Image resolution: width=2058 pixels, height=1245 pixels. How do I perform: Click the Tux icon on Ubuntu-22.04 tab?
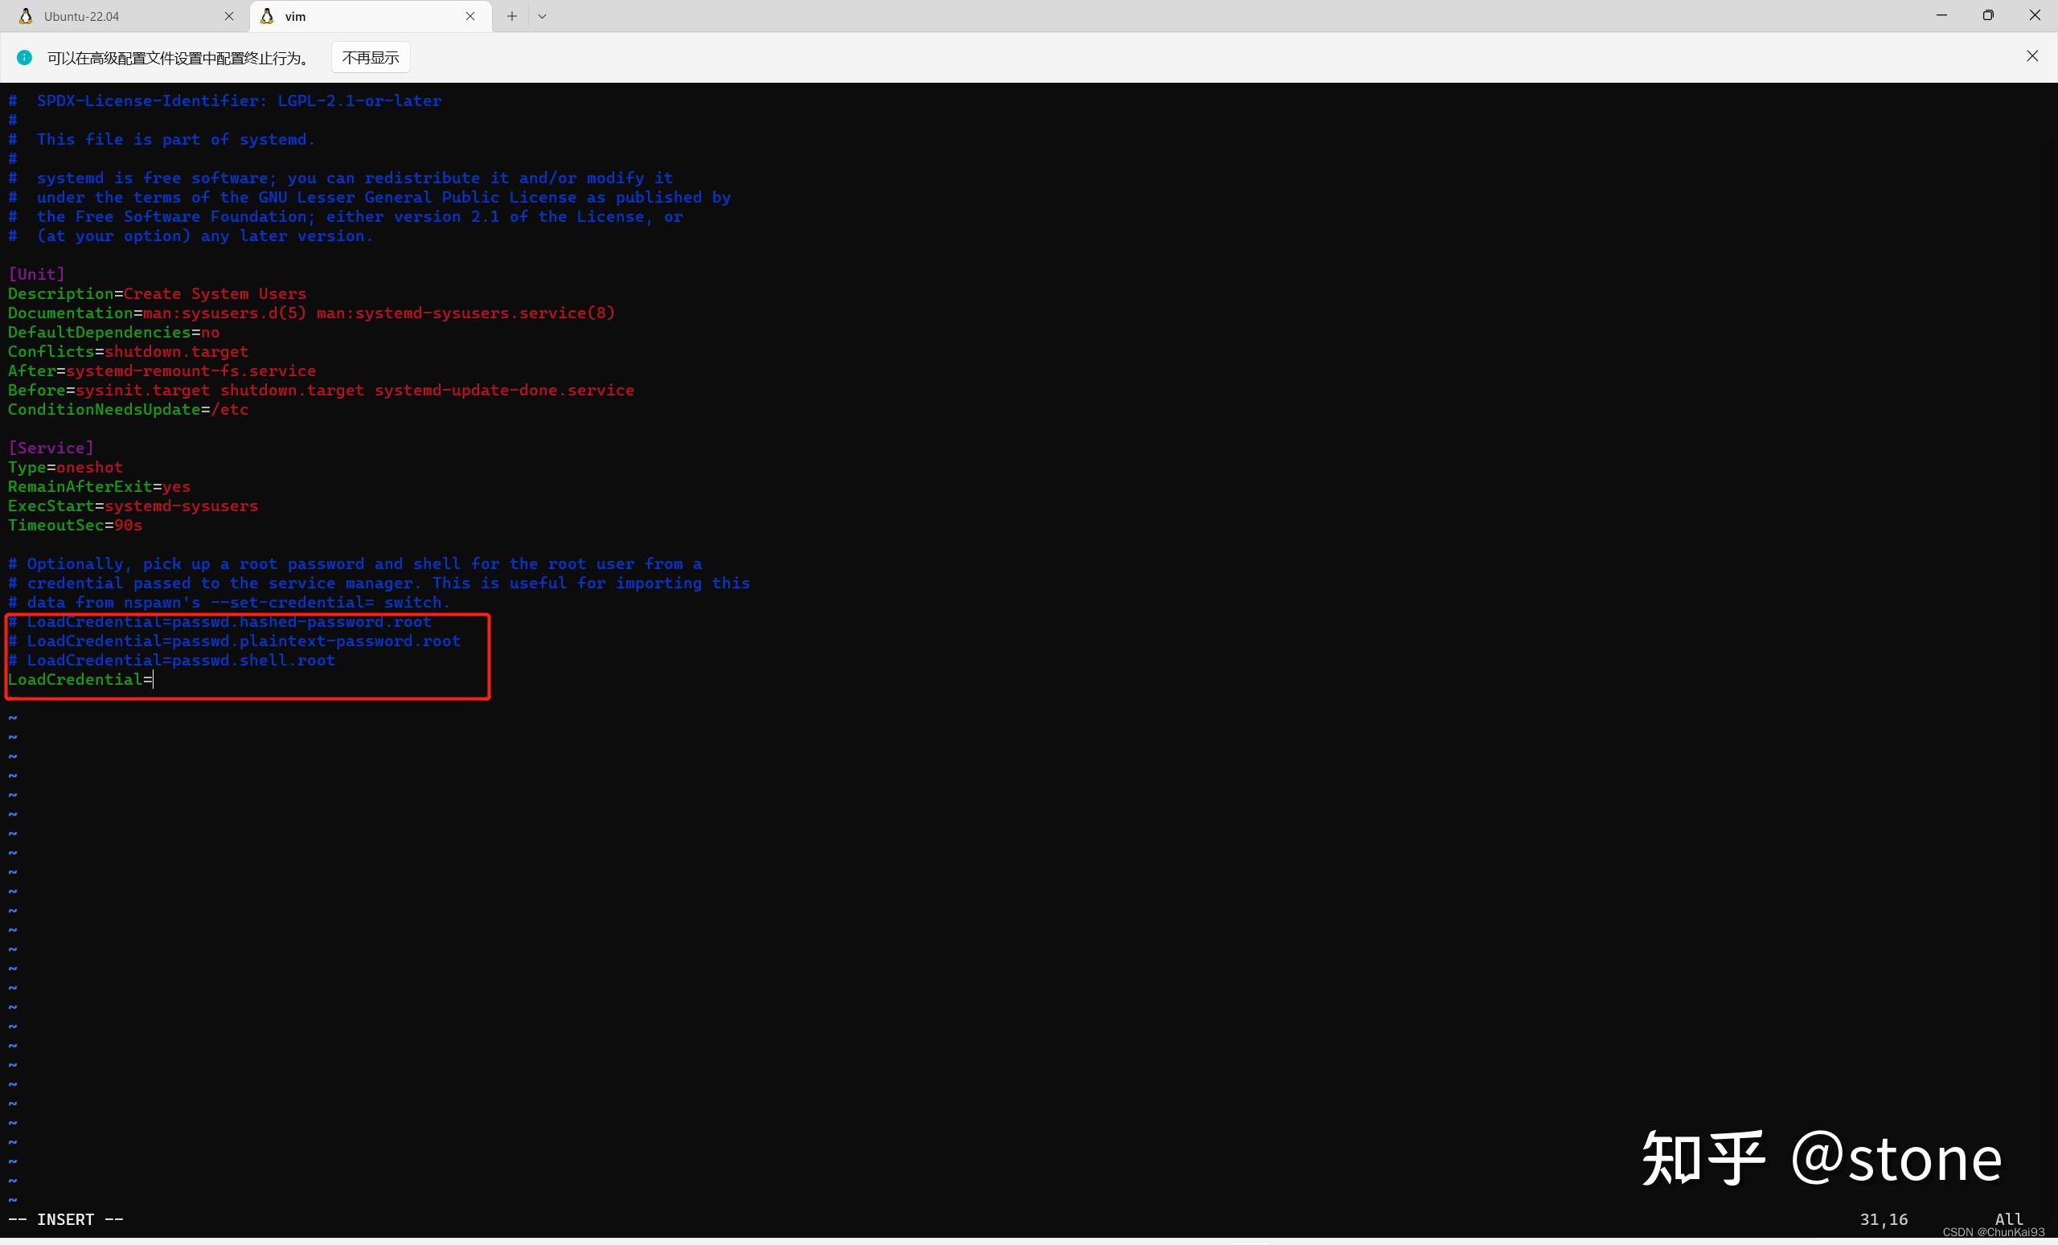26,16
